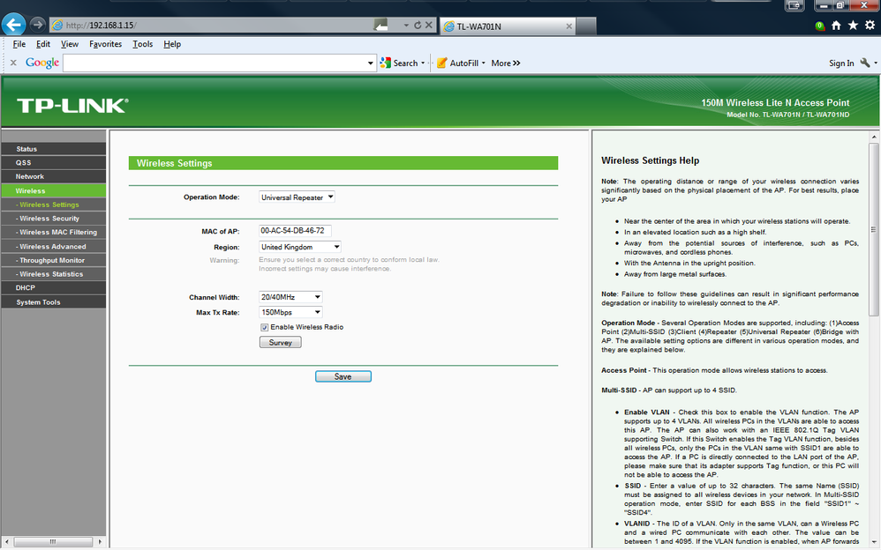Toggle the Enable Wireless Radio checkbox
This screenshot has height=550, width=881.
[264, 327]
